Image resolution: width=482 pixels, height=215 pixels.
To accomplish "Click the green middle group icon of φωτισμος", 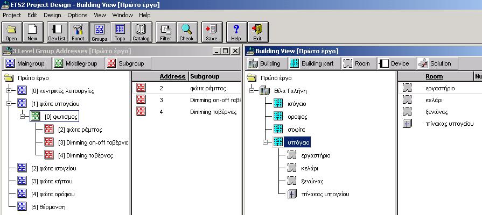I will pos(36,116).
